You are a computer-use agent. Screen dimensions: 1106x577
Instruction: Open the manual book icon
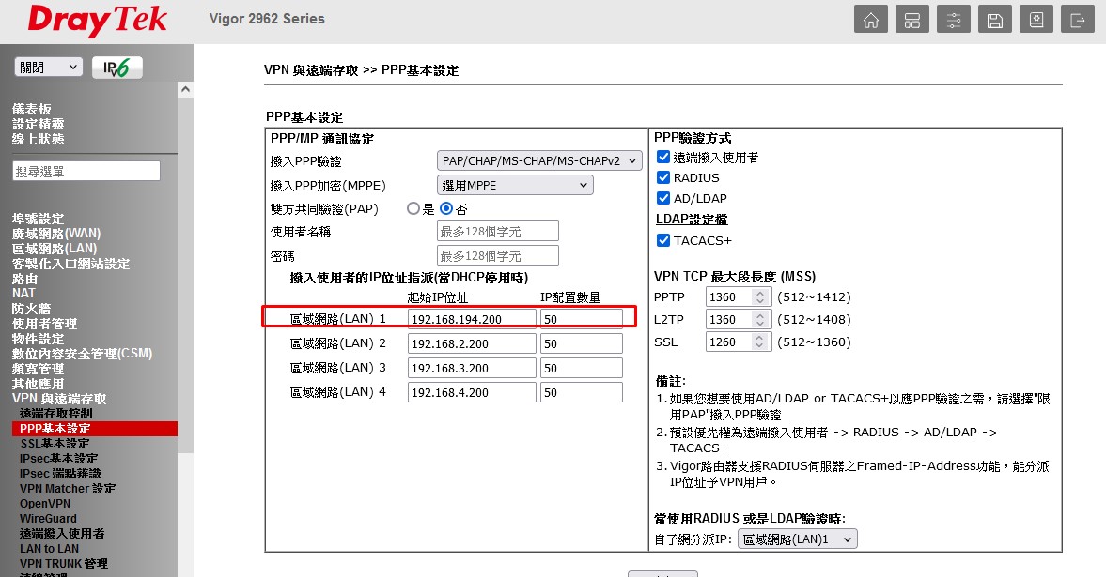coord(1035,20)
